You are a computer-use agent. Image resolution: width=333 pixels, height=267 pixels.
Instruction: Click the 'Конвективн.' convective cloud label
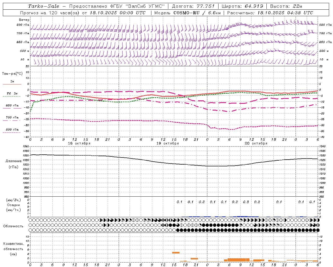click(13, 244)
